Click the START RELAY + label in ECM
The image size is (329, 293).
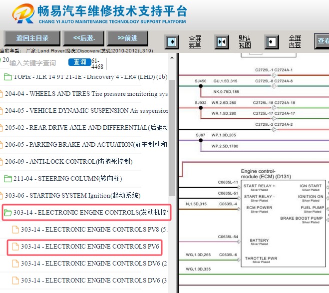tap(259, 186)
